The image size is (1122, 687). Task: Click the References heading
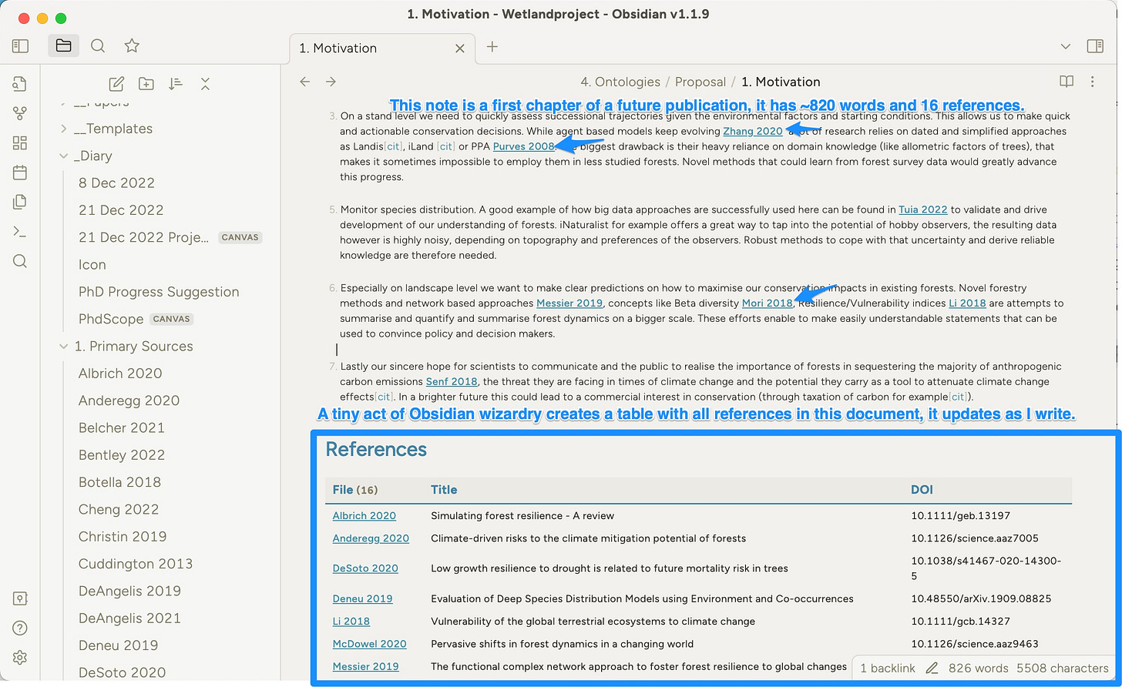pyautogui.click(x=376, y=449)
